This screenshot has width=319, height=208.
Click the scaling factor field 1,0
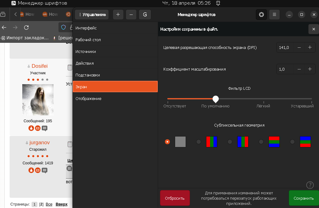[x=285, y=69]
